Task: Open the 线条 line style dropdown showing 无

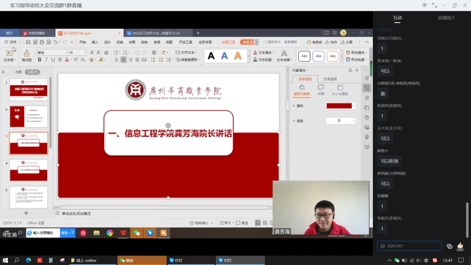Action: [341, 121]
